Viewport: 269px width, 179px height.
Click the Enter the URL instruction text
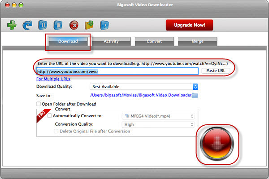[x=133, y=64]
